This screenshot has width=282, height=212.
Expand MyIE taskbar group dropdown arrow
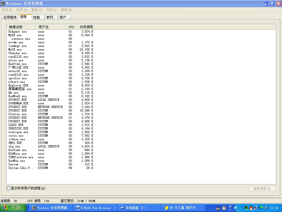point(115,208)
